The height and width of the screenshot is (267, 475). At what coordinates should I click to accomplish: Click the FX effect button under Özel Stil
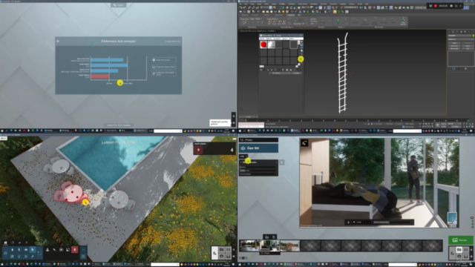point(243,156)
